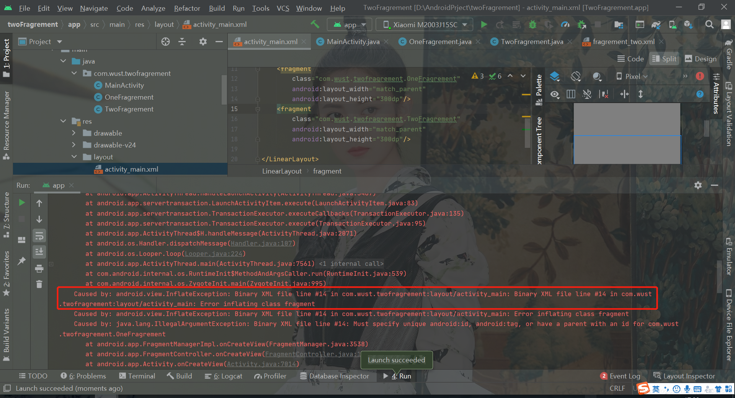The width and height of the screenshot is (735, 398).
Task: Open the Event Log panel
Action: (x=625, y=376)
